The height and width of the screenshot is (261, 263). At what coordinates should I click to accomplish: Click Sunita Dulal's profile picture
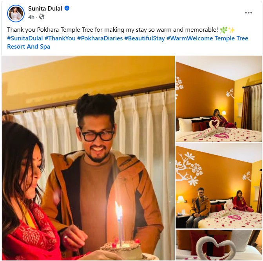coord(16,13)
